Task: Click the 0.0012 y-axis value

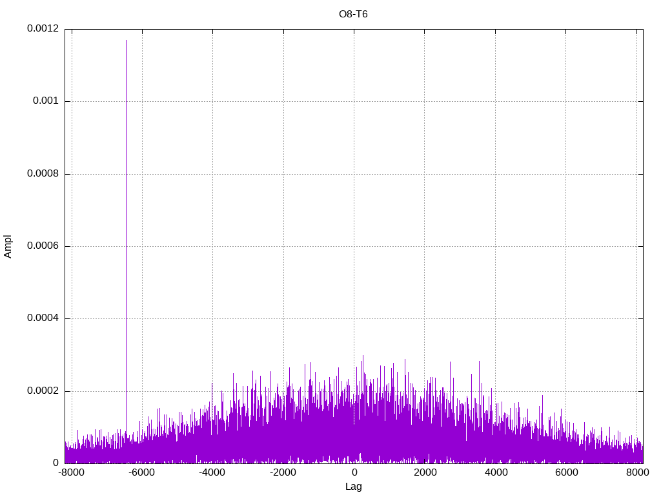Action: (x=43, y=28)
